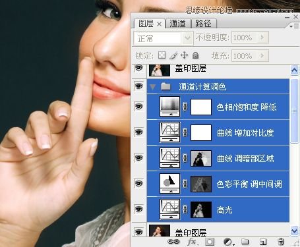
Task: Switch to the 通道 tab
Action: pos(177,23)
